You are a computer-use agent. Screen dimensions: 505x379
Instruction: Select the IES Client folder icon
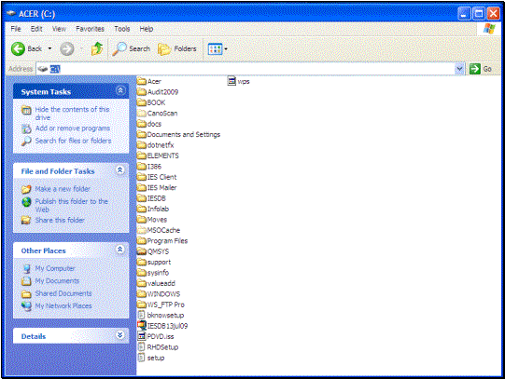tap(142, 177)
